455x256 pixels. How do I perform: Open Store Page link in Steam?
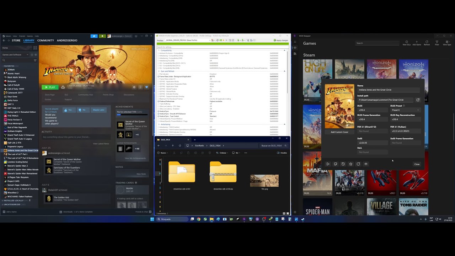pyautogui.click(x=50, y=95)
